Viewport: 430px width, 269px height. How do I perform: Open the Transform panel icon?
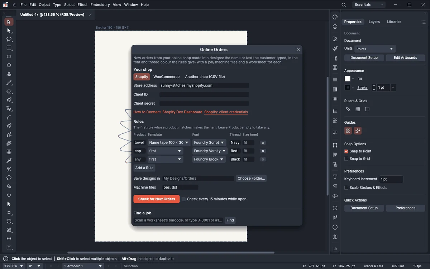(x=335, y=145)
